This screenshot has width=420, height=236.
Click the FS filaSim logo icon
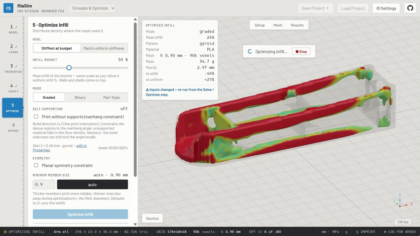tap(8, 8)
